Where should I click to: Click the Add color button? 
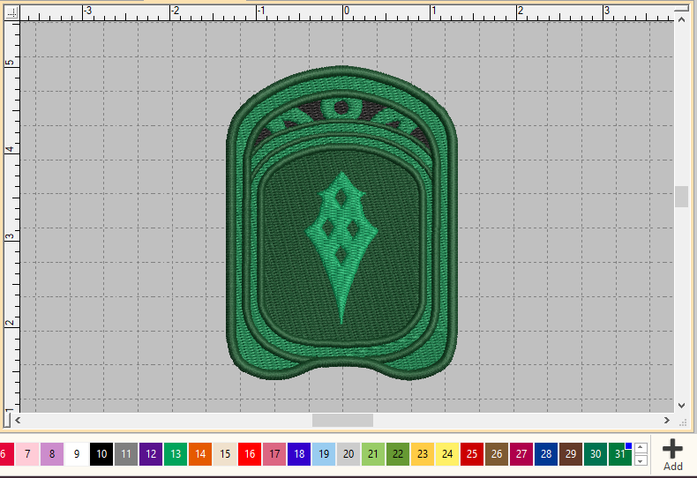[672, 455]
